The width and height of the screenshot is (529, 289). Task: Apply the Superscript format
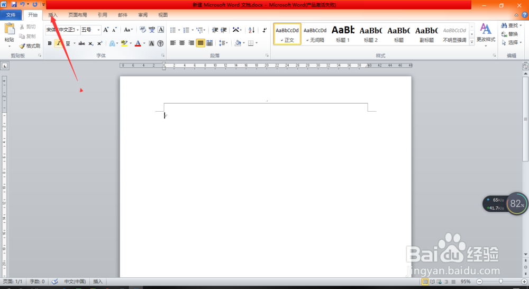[x=100, y=43]
